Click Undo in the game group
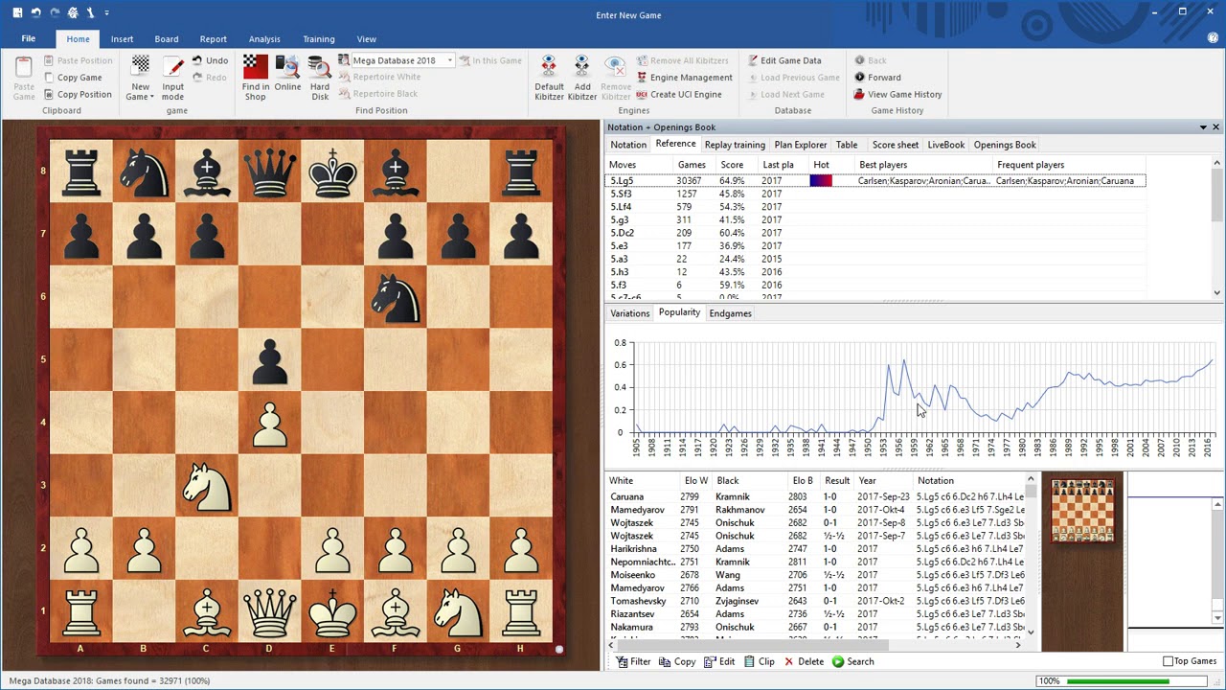This screenshot has width=1226, height=690. pos(209,60)
